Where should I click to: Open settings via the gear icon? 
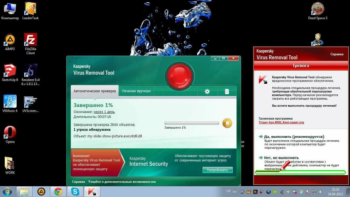pyautogui.click(x=207, y=91)
